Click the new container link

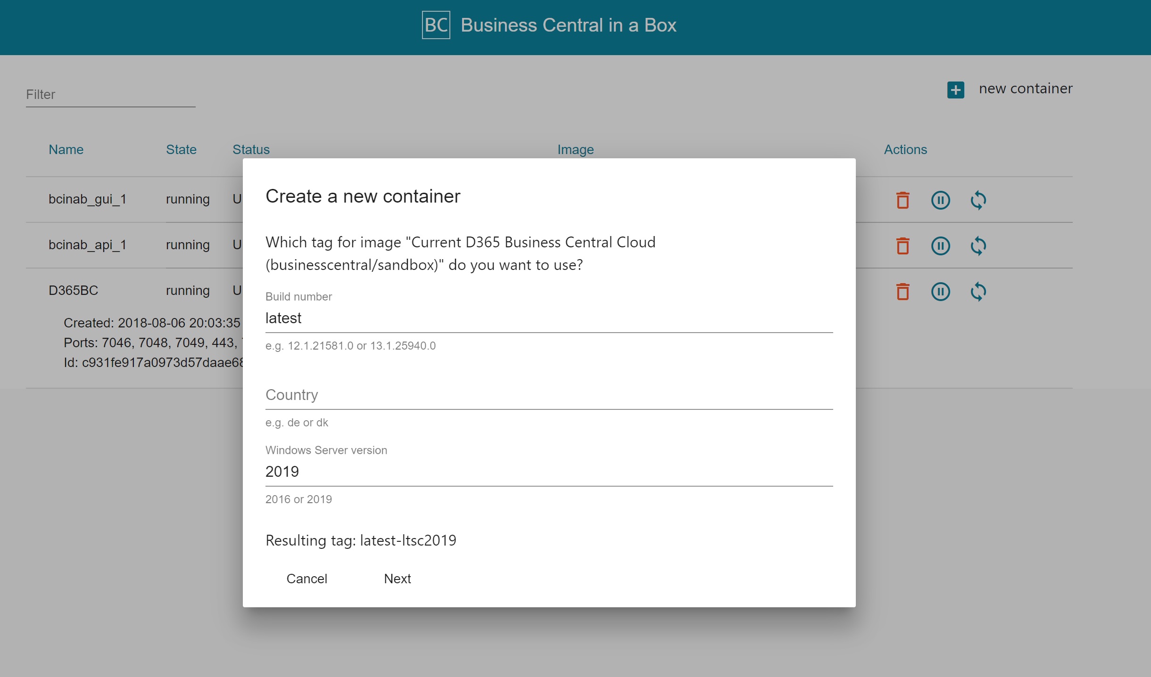click(1026, 89)
